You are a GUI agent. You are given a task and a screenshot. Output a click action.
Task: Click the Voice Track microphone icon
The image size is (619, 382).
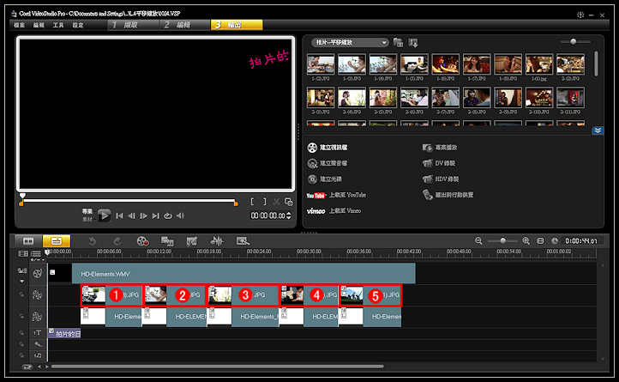tap(38, 344)
